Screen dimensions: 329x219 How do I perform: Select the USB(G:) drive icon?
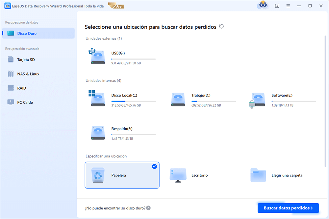click(97, 56)
